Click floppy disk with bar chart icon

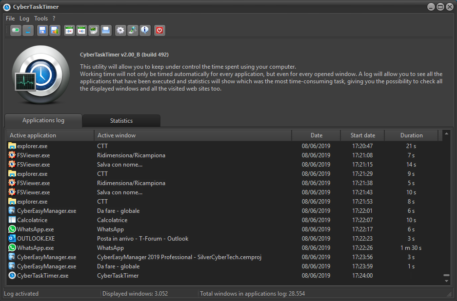coord(55,30)
